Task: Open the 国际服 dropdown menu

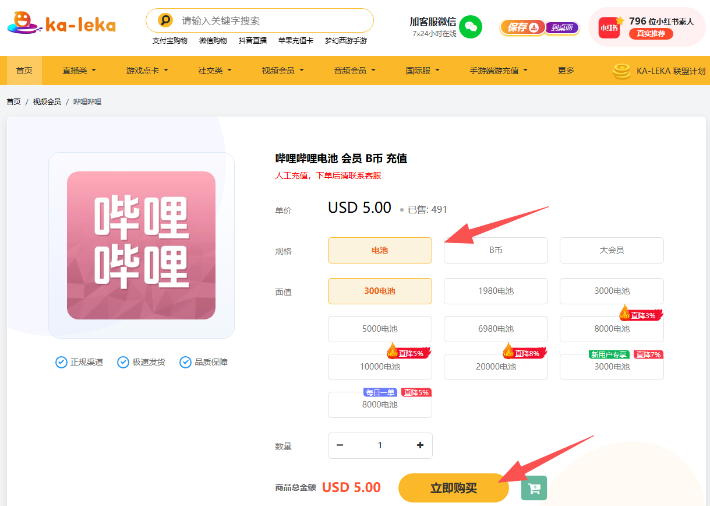Action: 422,71
